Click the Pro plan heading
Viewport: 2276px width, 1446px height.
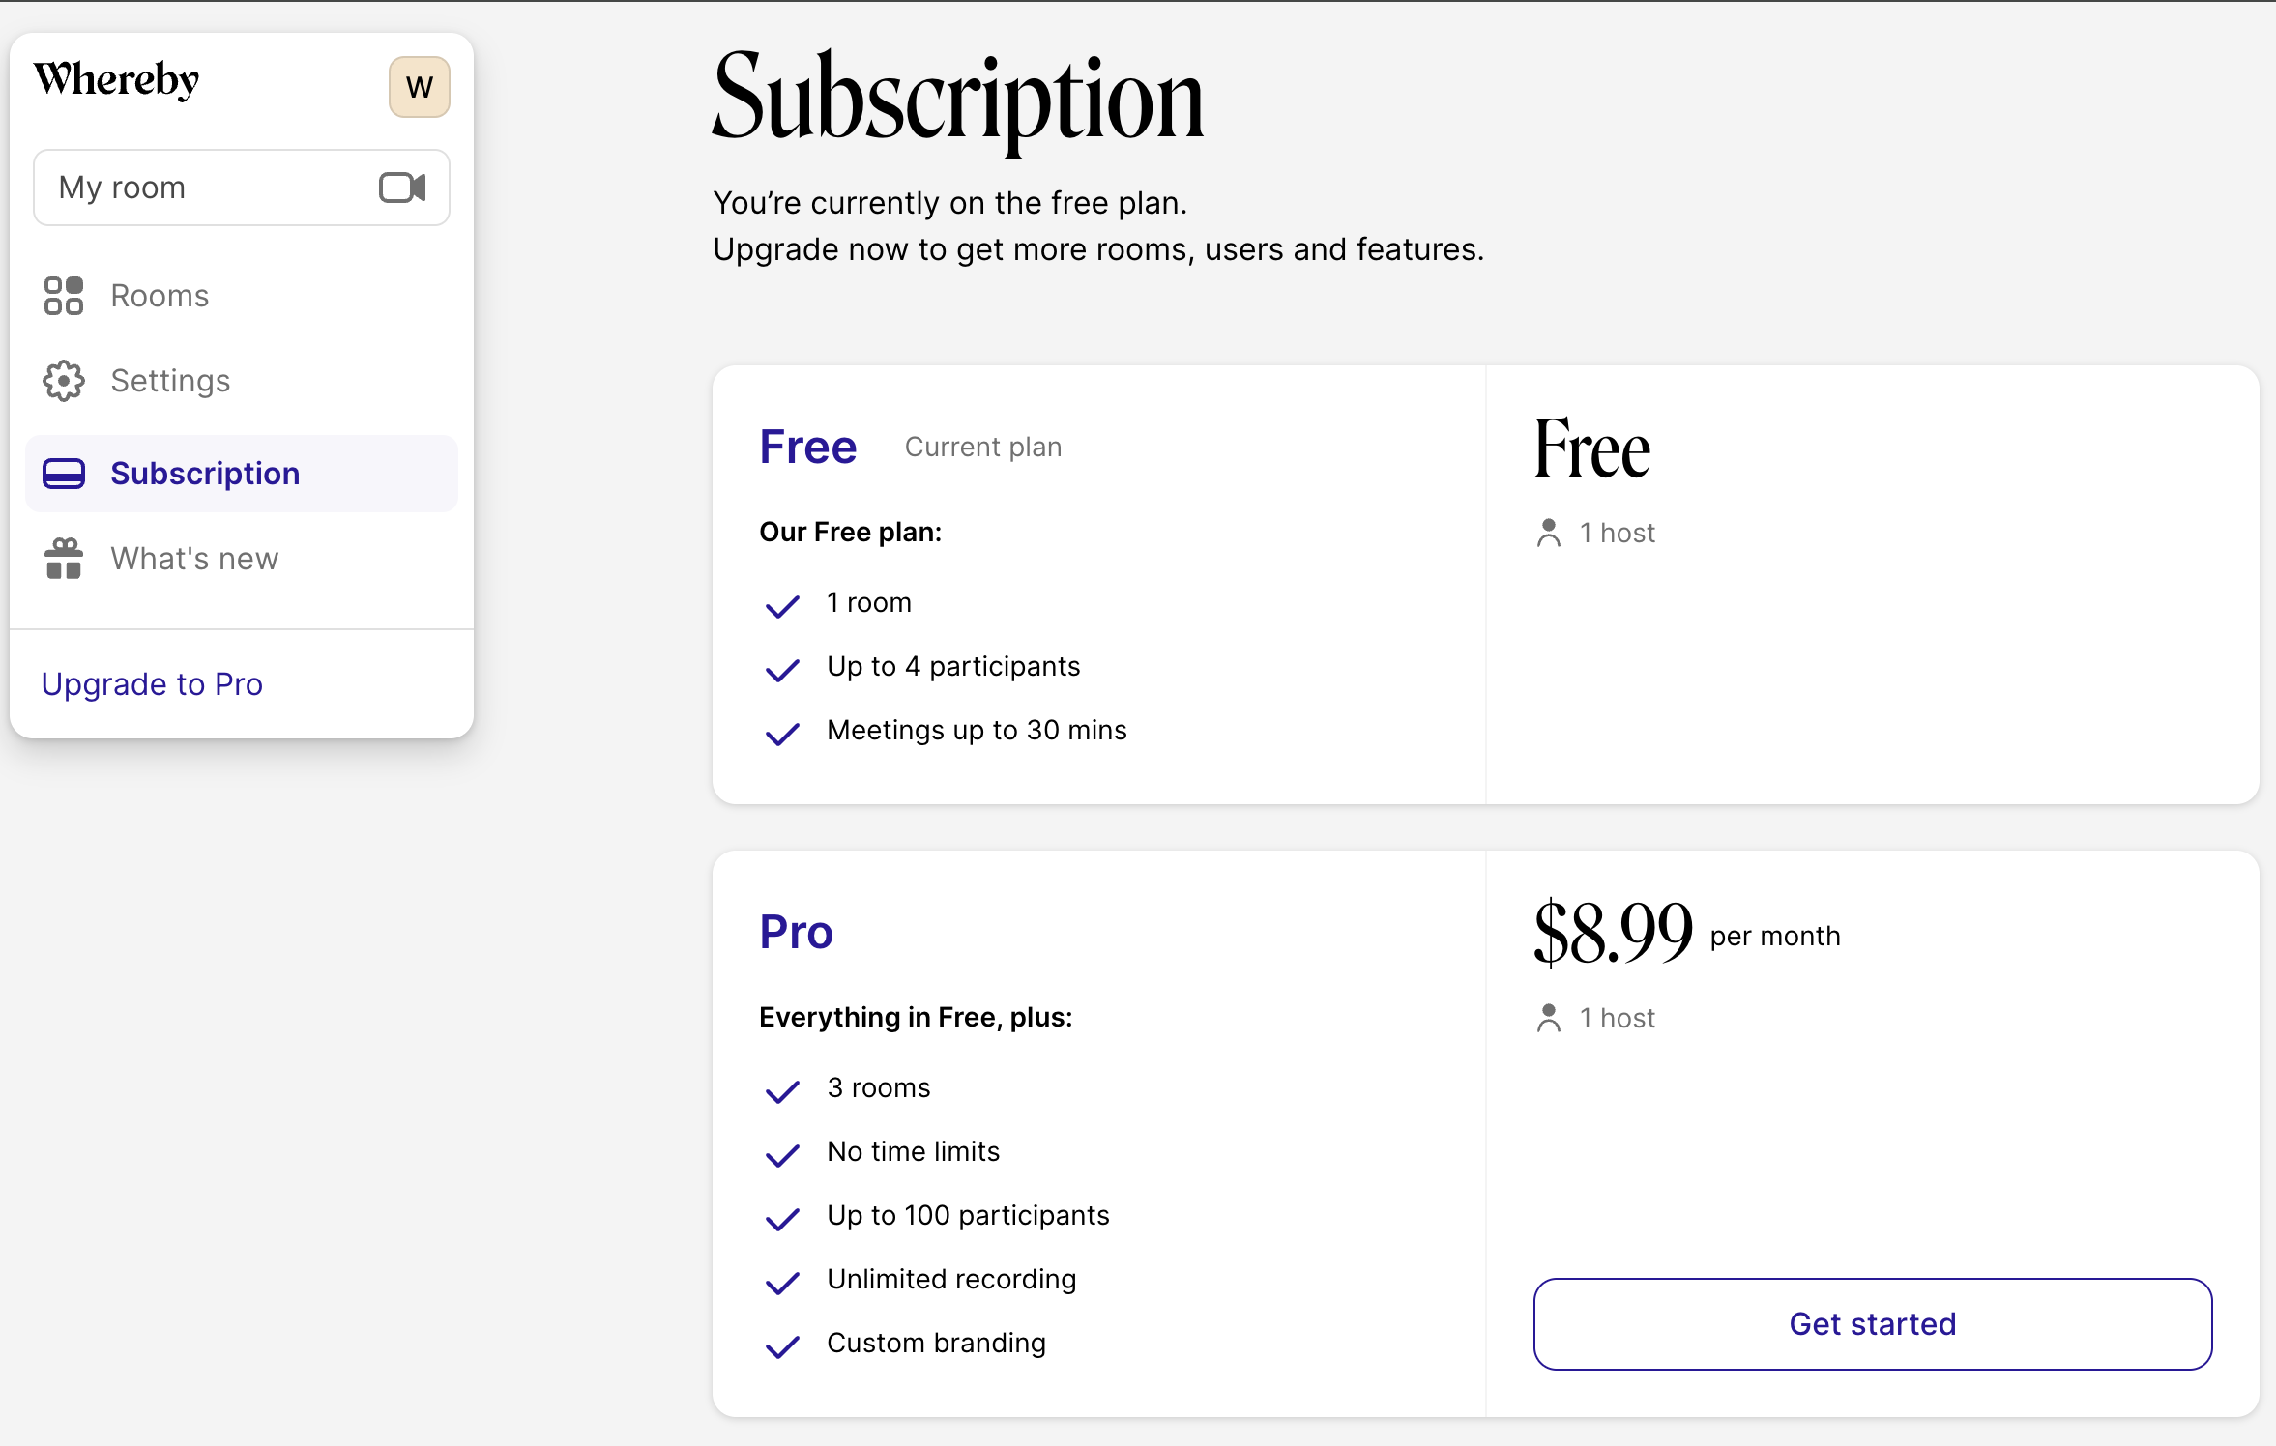tap(796, 933)
